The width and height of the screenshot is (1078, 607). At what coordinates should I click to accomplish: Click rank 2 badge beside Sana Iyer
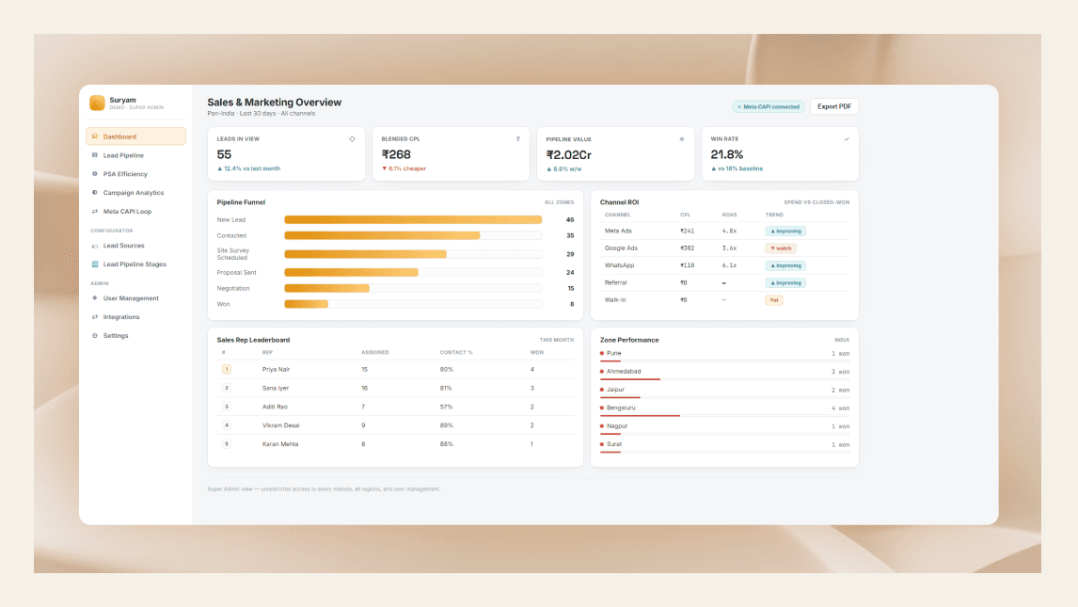[226, 388]
